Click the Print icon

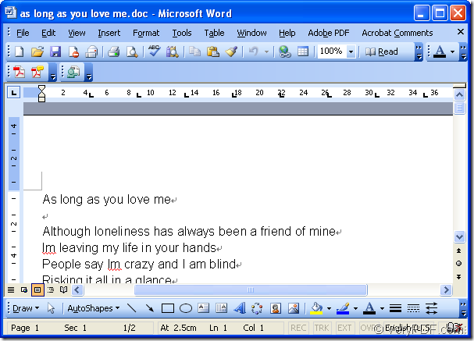coord(113,52)
